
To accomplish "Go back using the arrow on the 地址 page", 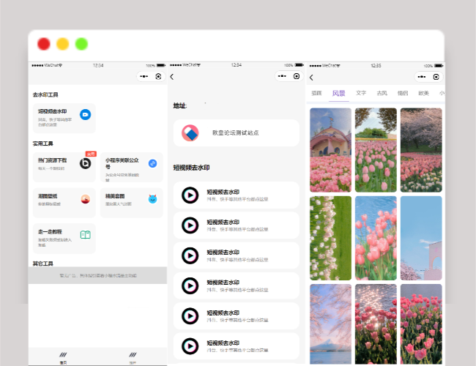I will tap(172, 77).
